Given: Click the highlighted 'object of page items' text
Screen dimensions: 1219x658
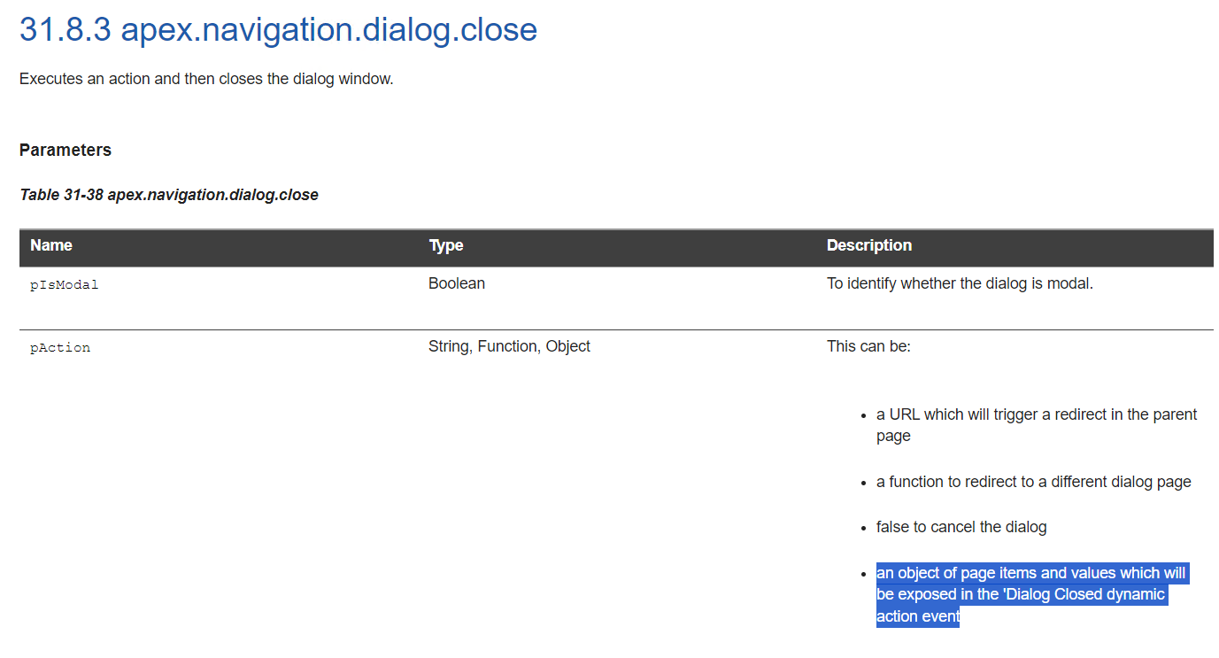Looking at the screenshot, I should pos(1030,573).
